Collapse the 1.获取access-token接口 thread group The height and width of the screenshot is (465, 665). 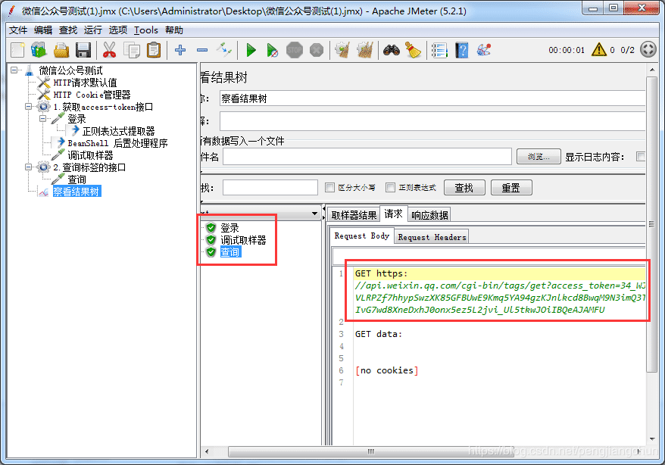29,106
